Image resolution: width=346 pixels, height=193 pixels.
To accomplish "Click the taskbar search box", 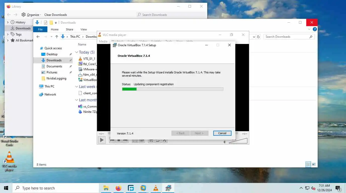I will pyautogui.click(x=56, y=188).
